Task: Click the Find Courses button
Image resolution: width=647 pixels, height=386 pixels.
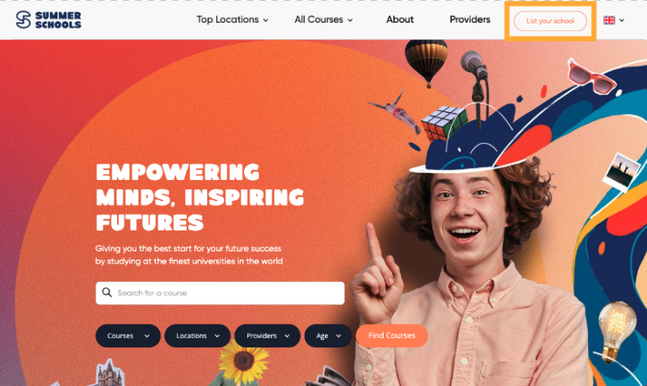Action: [x=391, y=336]
